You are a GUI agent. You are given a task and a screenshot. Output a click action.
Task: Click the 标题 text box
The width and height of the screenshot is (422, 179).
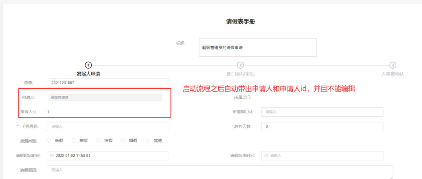pyautogui.click(x=257, y=48)
